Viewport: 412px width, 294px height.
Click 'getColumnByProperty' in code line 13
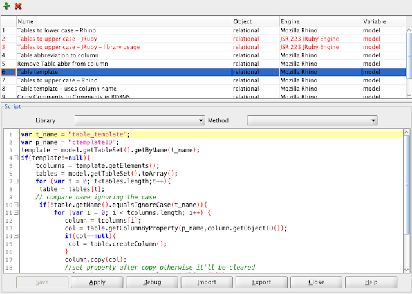pos(143,228)
